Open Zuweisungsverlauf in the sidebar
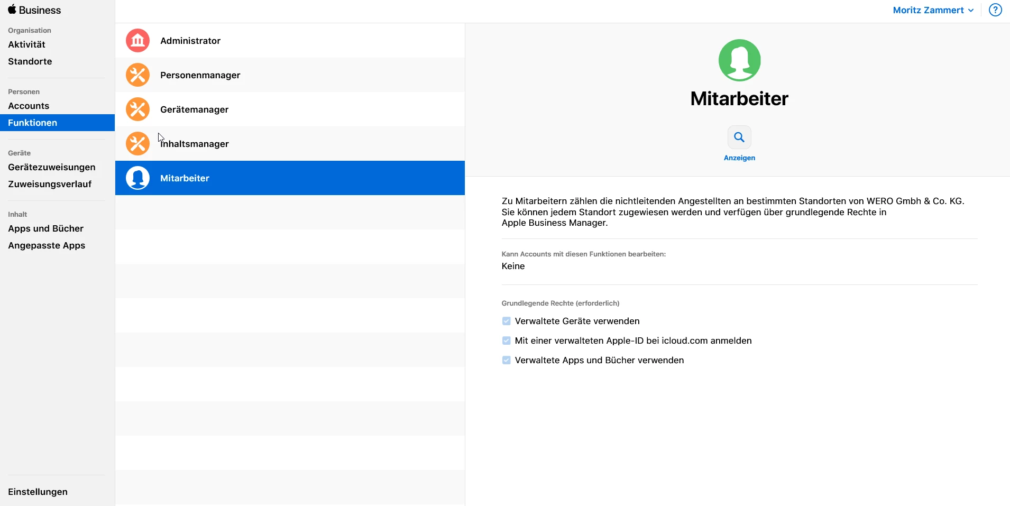 pos(50,184)
